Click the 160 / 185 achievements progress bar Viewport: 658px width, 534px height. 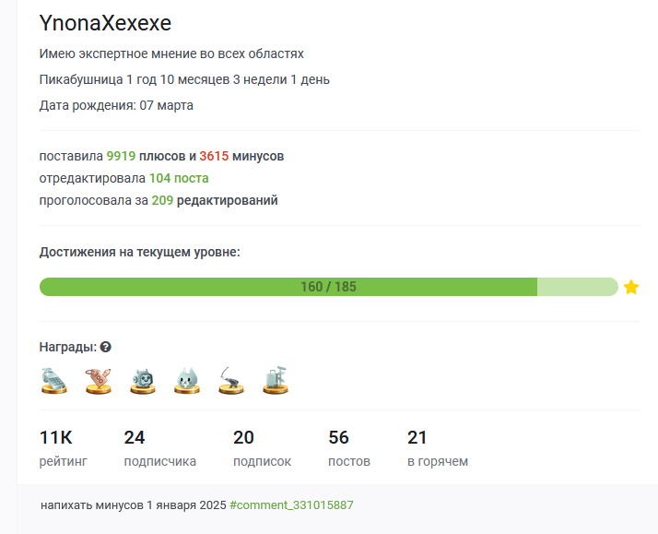[x=328, y=287]
